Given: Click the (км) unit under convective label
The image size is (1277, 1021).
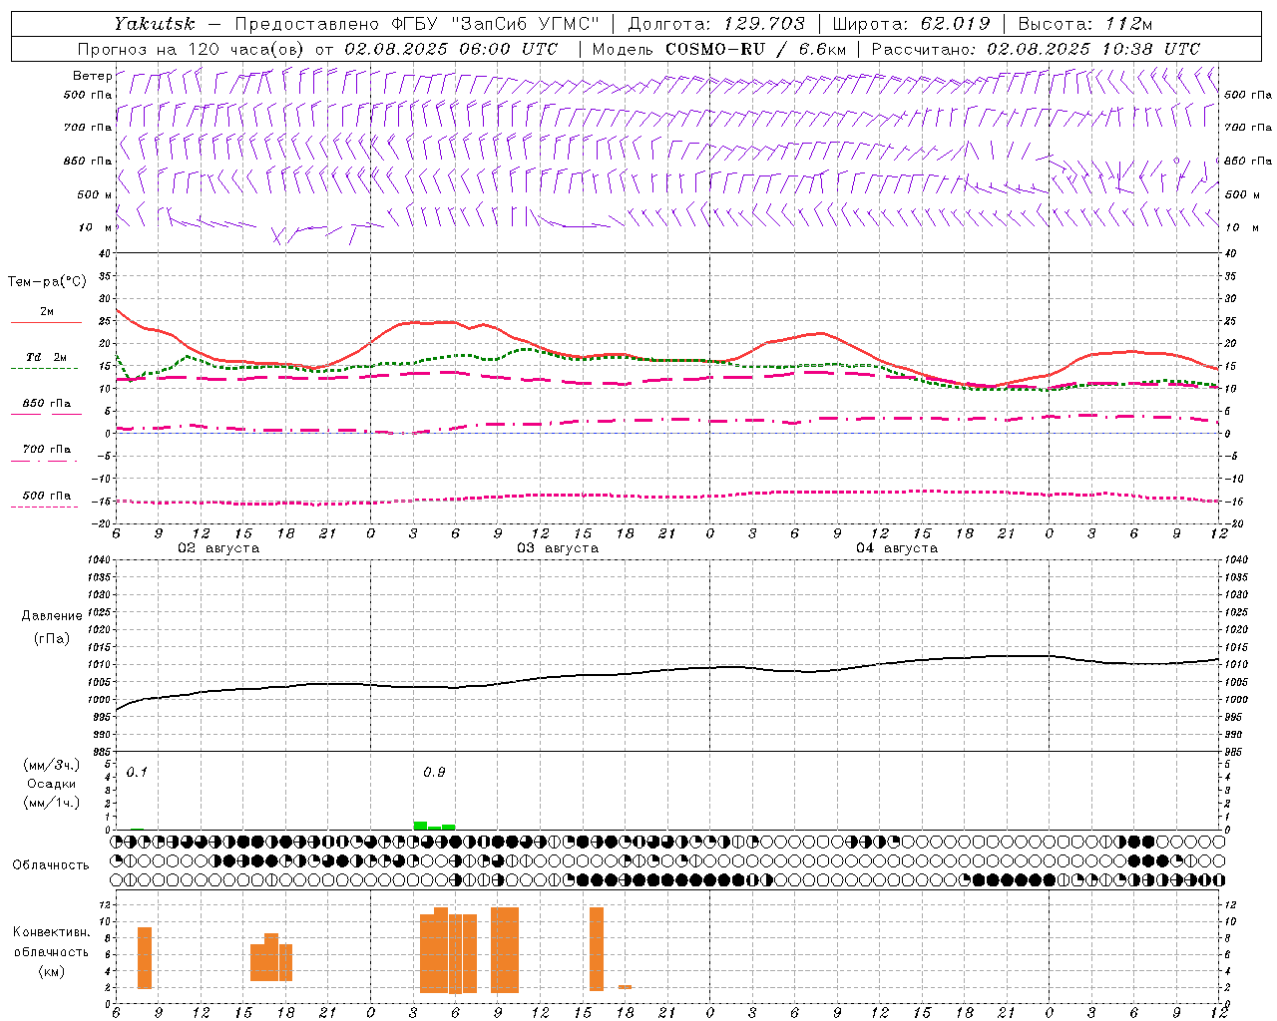Looking at the screenshot, I should [52, 971].
